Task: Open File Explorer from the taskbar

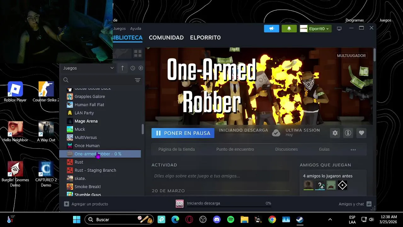Action: click(244, 219)
